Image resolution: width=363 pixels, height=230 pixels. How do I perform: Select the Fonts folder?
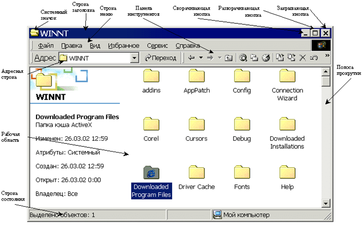click(x=242, y=177)
